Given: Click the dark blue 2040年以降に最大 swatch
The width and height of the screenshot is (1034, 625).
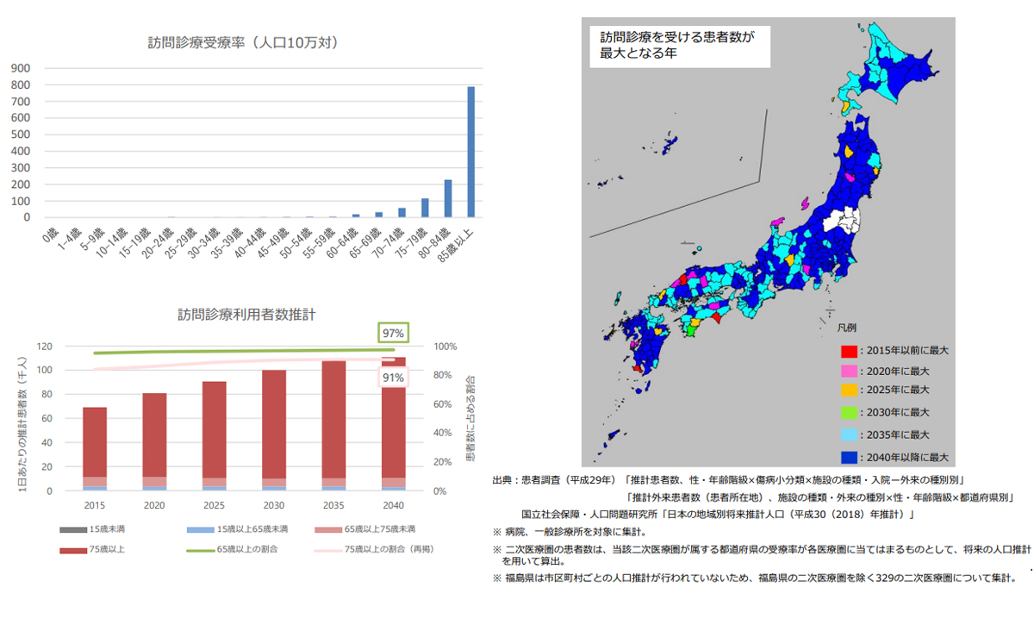Looking at the screenshot, I should click(849, 457).
